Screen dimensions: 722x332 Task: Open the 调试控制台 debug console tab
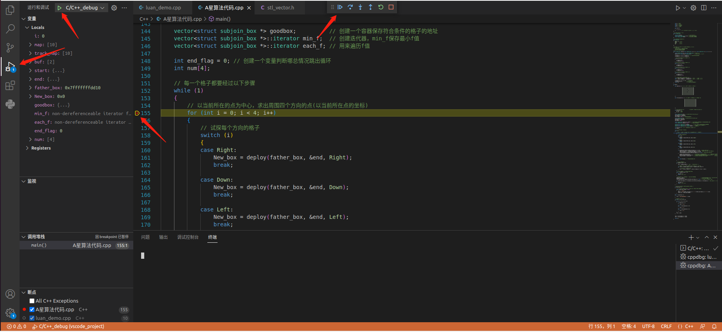pos(188,237)
